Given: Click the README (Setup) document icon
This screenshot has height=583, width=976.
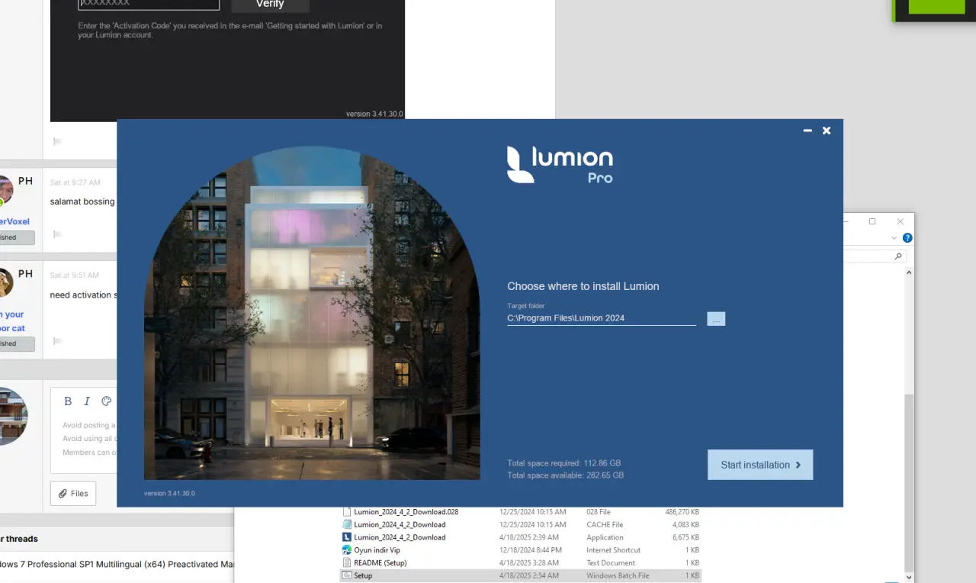Looking at the screenshot, I should tap(347, 562).
